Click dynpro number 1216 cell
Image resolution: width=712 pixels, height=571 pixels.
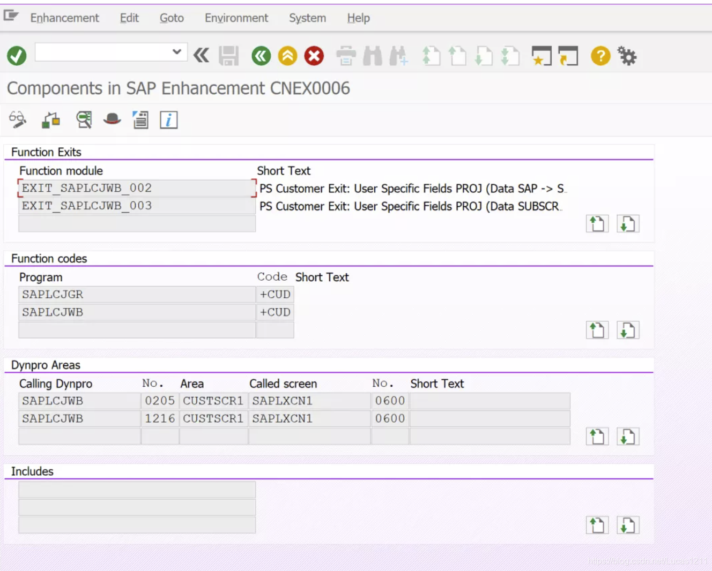pos(160,418)
